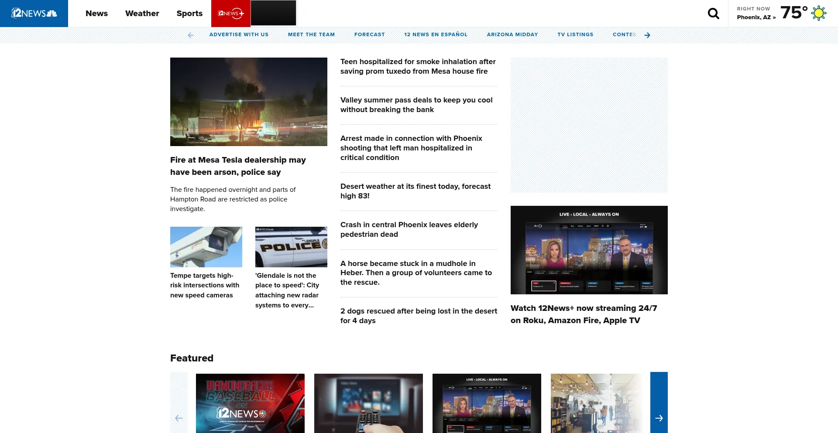838x433 pixels.
Task: Open the search magnifier icon
Action: tap(713, 14)
